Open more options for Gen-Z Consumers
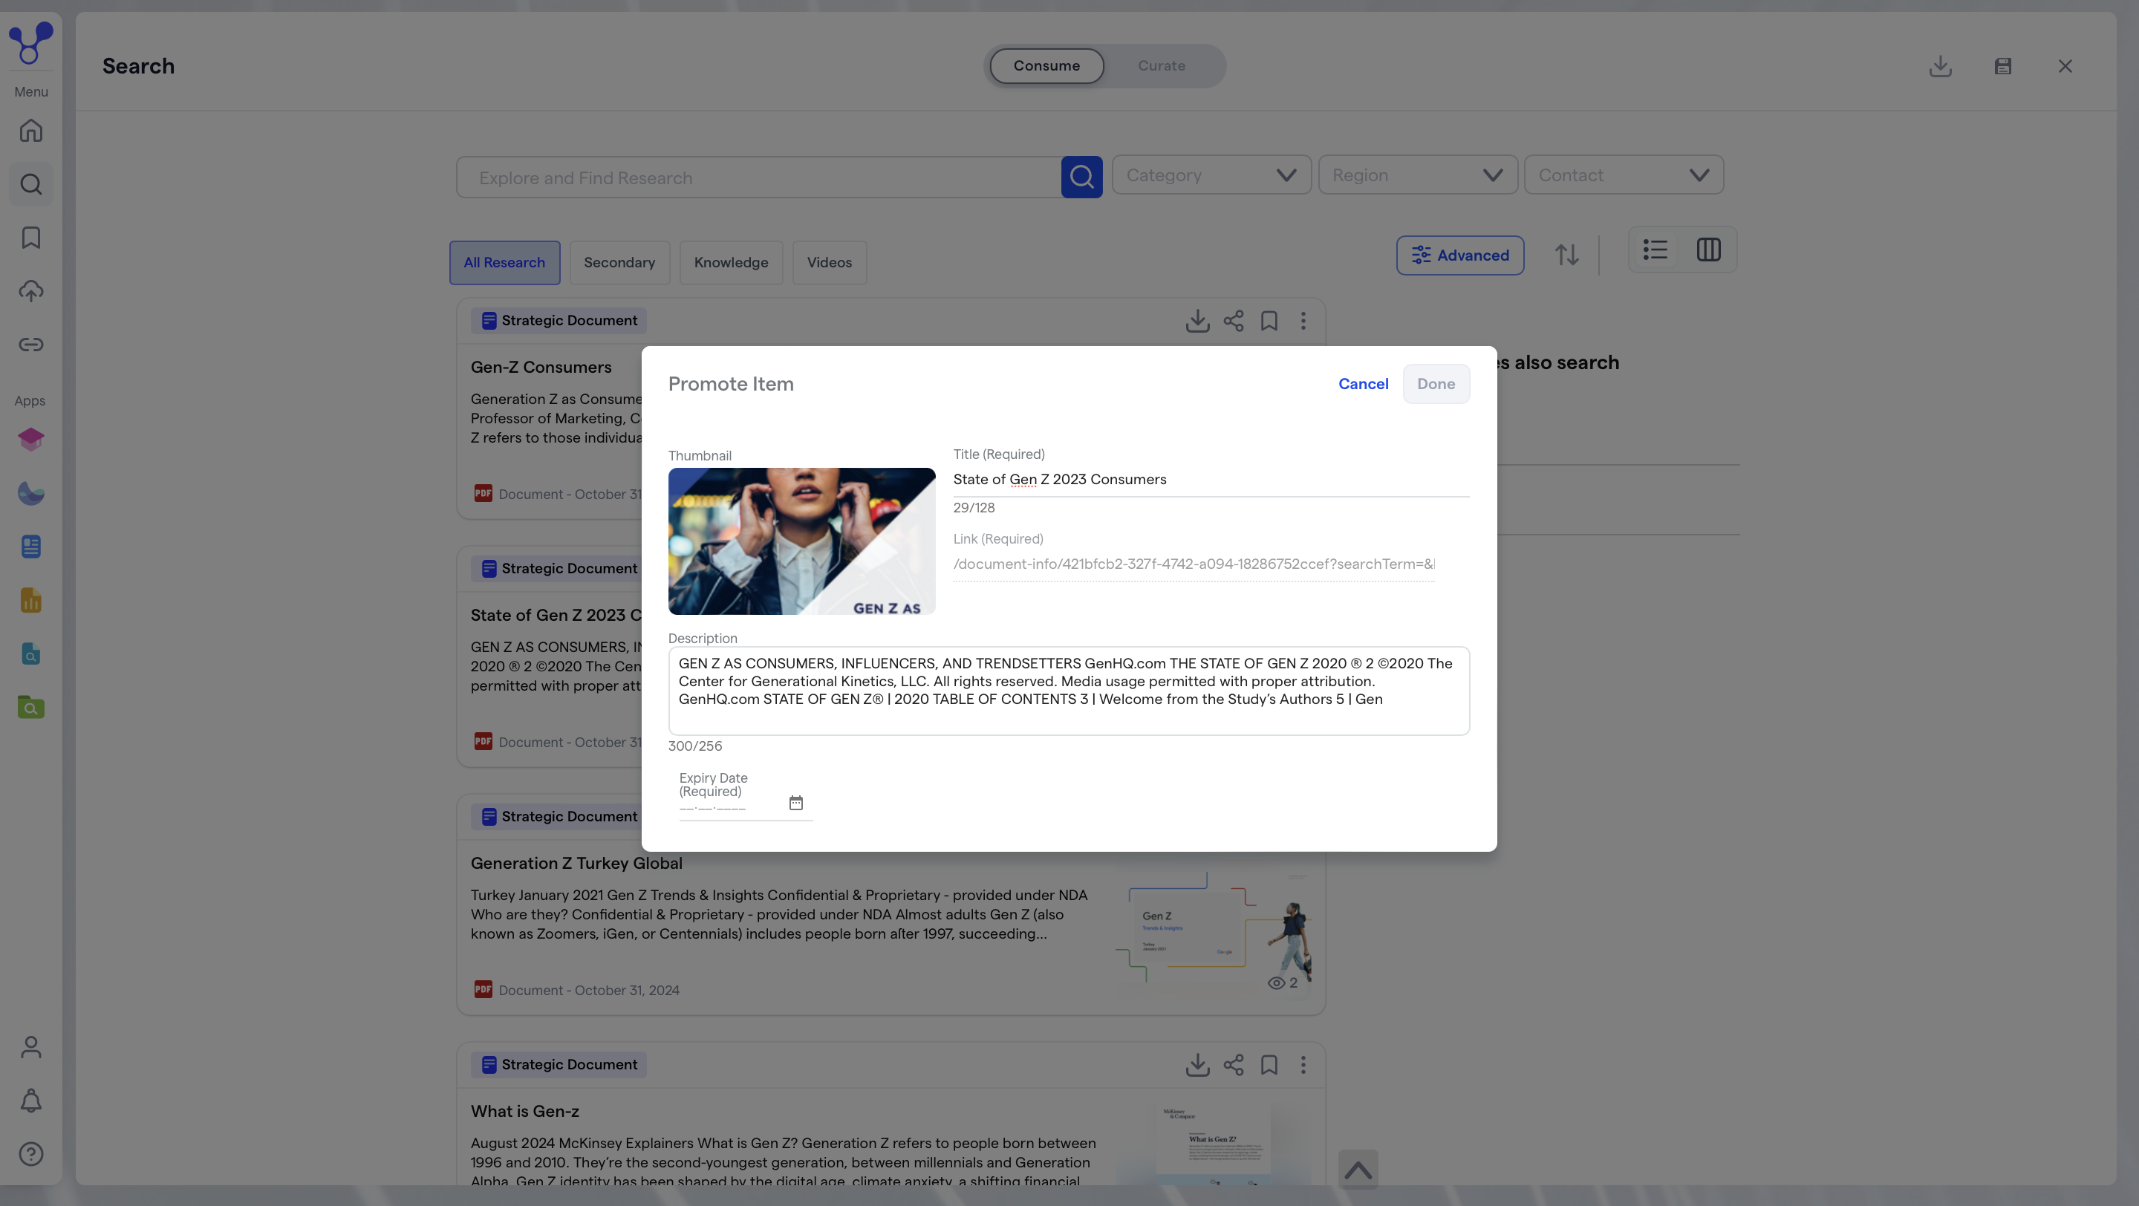This screenshot has width=2139, height=1206. pyautogui.click(x=1303, y=322)
